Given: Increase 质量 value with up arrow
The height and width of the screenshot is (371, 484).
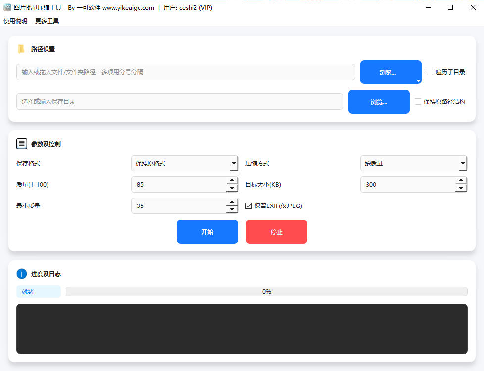Looking at the screenshot, I should click(232, 181).
